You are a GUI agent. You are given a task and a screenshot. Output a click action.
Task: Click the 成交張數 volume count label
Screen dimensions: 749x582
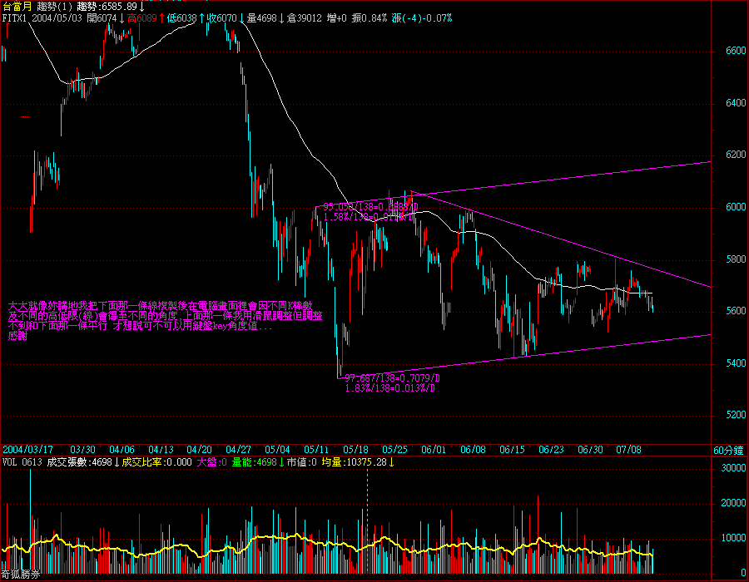pyautogui.click(x=67, y=461)
